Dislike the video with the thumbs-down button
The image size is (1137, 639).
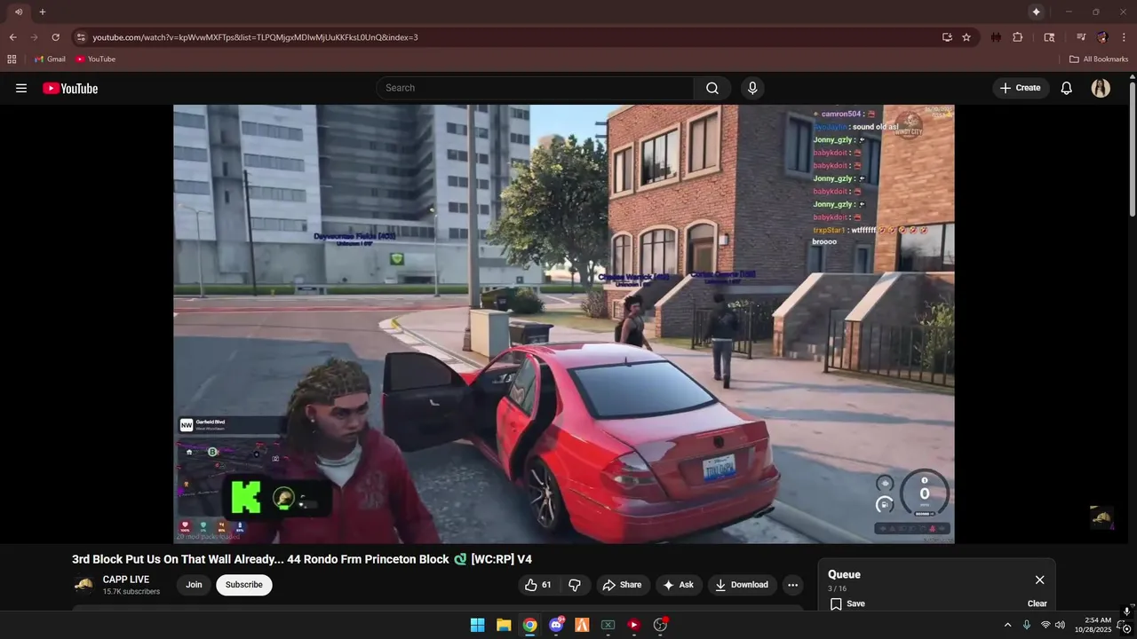(x=575, y=585)
